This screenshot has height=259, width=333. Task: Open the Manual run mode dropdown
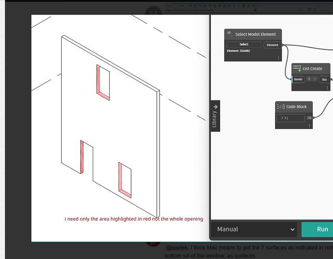pyautogui.click(x=256, y=229)
